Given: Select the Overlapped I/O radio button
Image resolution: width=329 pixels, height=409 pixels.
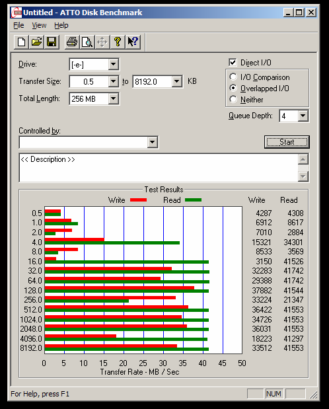Looking at the screenshot, I should (x=233, y=88).
